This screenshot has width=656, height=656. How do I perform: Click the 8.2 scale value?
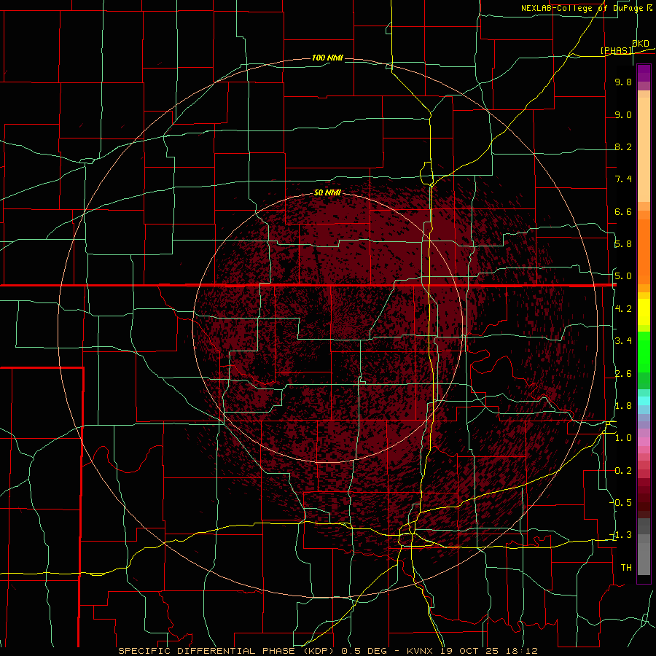(x=623, y=147)
